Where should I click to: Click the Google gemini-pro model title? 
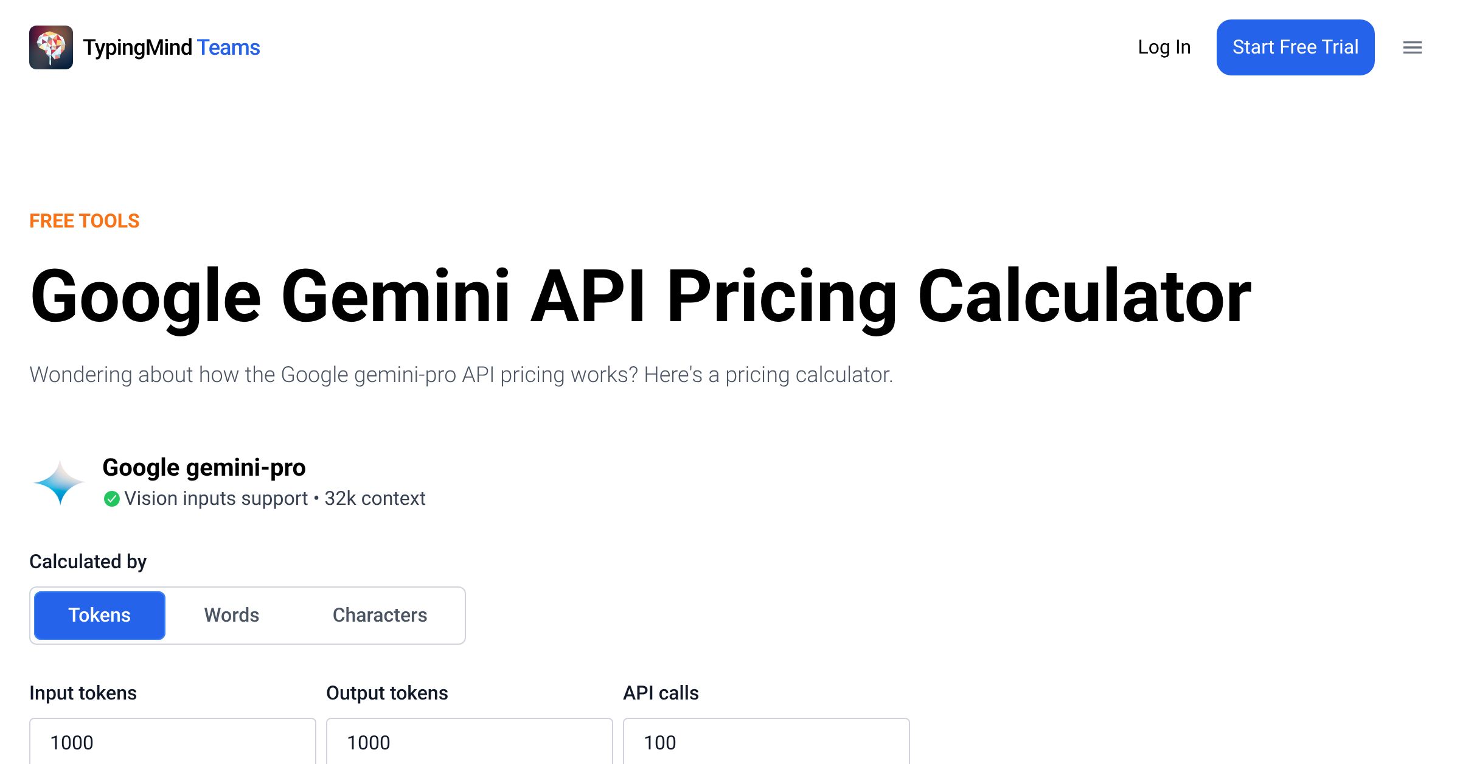point(204,467)
